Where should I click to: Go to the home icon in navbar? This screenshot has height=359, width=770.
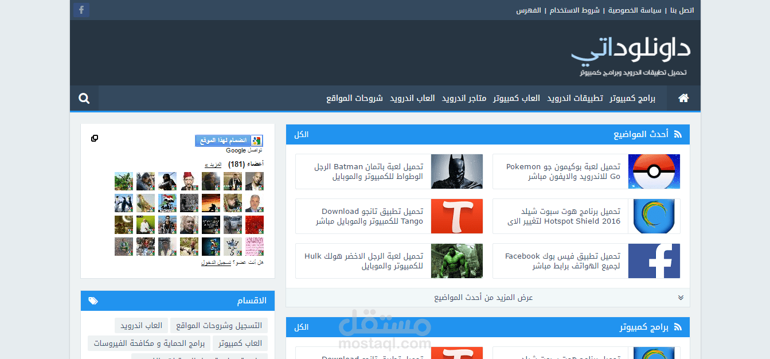683,98
